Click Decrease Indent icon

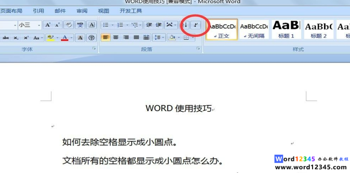[149, 25]
